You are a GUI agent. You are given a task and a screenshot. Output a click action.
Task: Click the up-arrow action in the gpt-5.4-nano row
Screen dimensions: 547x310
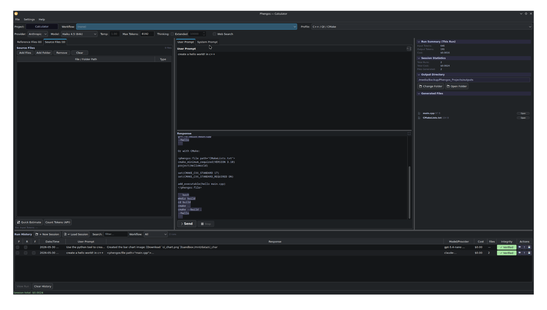point(524,247)
